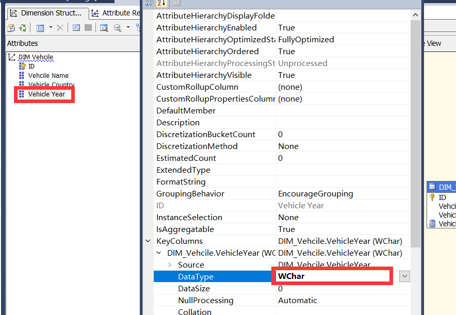Select the Vehcile Name attribute
Image resolution: width=456 pixels, height=315 pixels.
pos(48,76)
